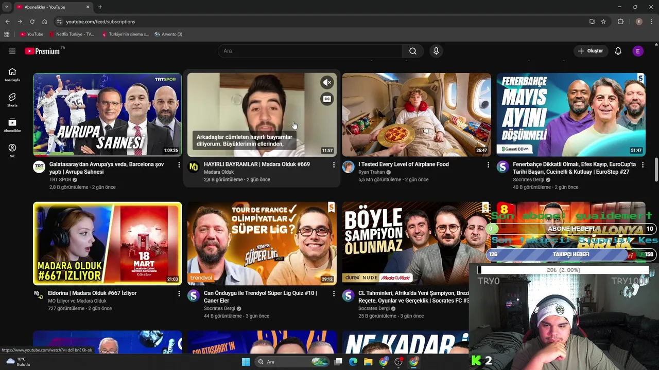Open the Arvento (3) bookmark
Viewport: 659px width, 370px height.
coord(168,34)
